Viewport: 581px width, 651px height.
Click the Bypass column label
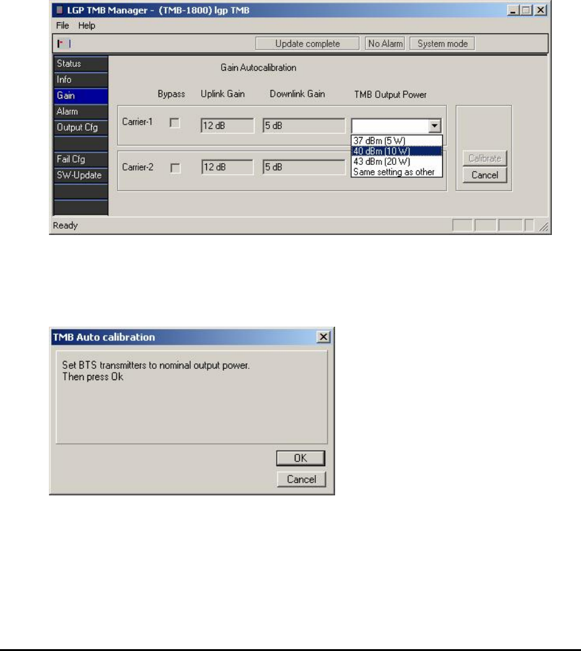pyautogui.click(x=172, y=94)
